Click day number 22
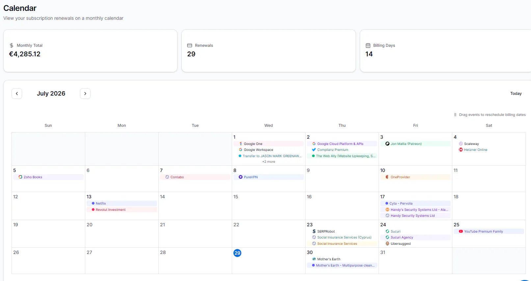 pos(236,225)
